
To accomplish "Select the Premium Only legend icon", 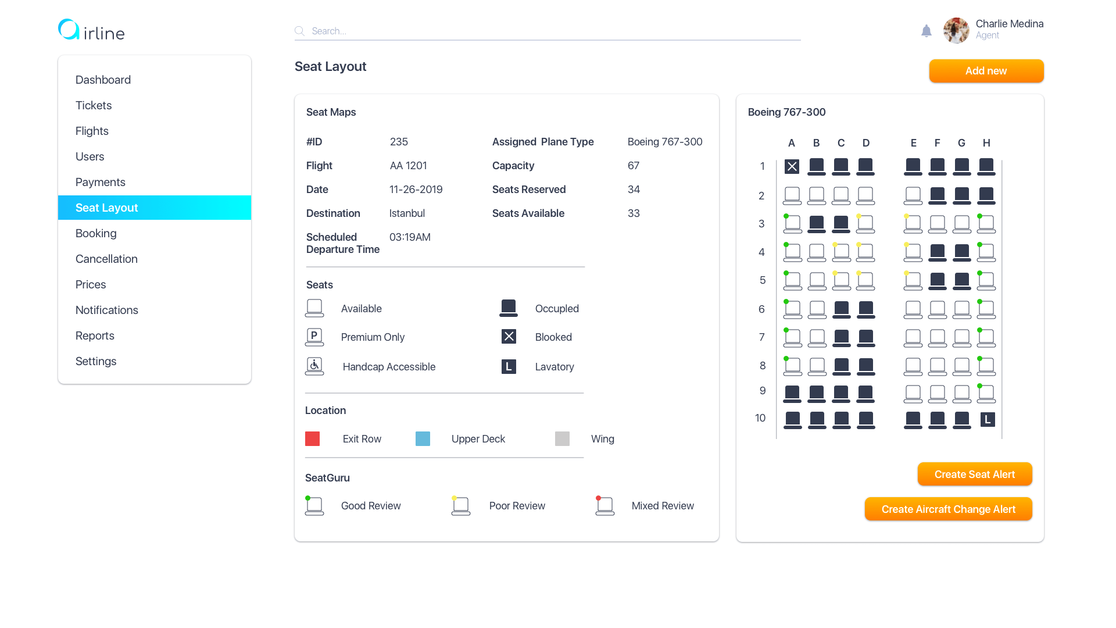I will pos(314,337).
